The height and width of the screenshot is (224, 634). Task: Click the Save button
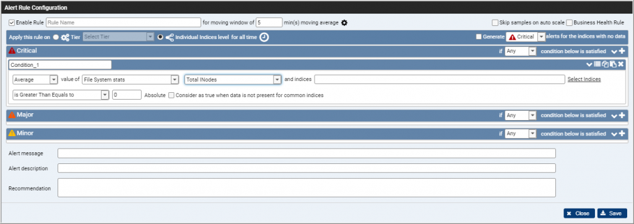[612, 213]
